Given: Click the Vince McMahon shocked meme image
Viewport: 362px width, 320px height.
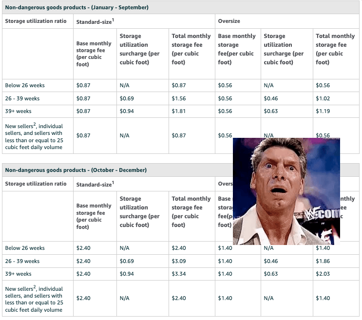Looking at the screenshot, I should (x=286, y=191).
